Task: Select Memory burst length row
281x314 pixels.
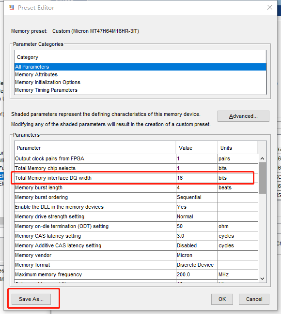Action: coord(136,187)
